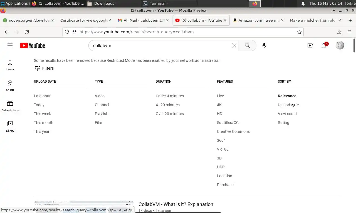Open Shorts in sidebar

[10, 86]
